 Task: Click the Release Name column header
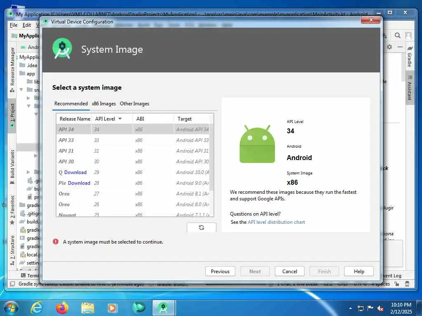(75, 119)
